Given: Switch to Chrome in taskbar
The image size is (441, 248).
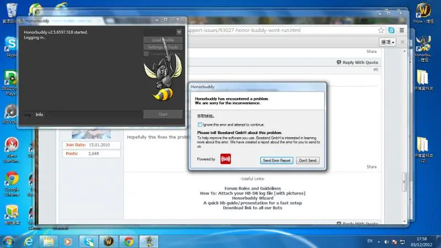Looking at the screenshot, I should click(x=129, y=241).
